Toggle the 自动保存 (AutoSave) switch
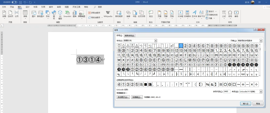This screenshot has width=270, height=113. click(x=14, y=2)
